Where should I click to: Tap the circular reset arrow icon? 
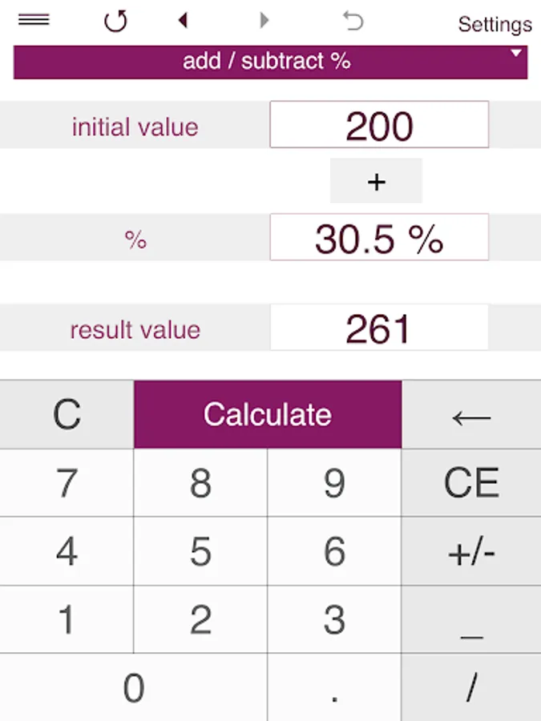(x=115, y=21)
